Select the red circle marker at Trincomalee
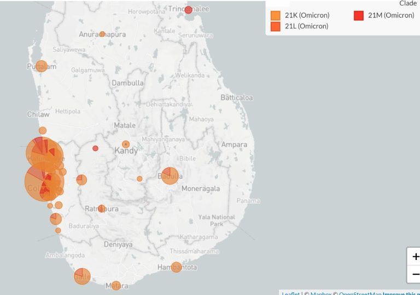The width and height of the screenshot is (420, 295). click(x=188, y=10)
